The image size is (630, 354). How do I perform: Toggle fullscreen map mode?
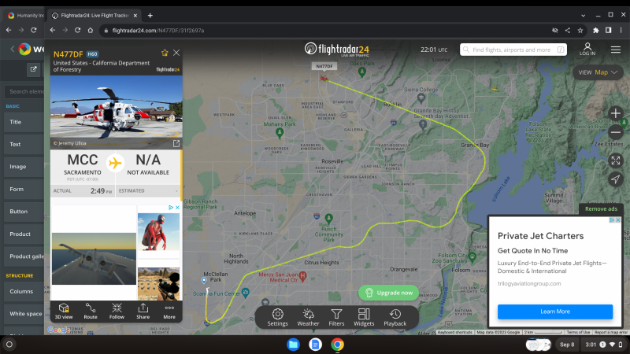tap(616, 161)
